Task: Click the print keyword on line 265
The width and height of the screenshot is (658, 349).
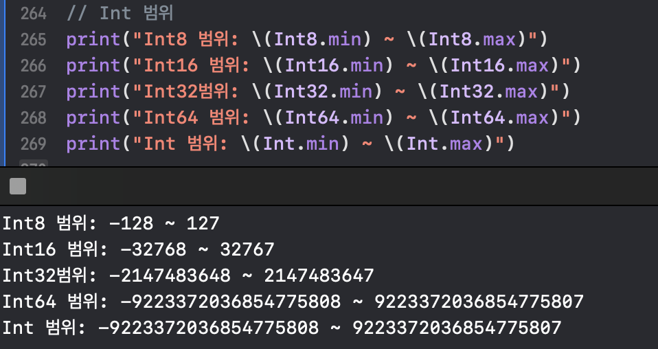Action: [93, 39]
